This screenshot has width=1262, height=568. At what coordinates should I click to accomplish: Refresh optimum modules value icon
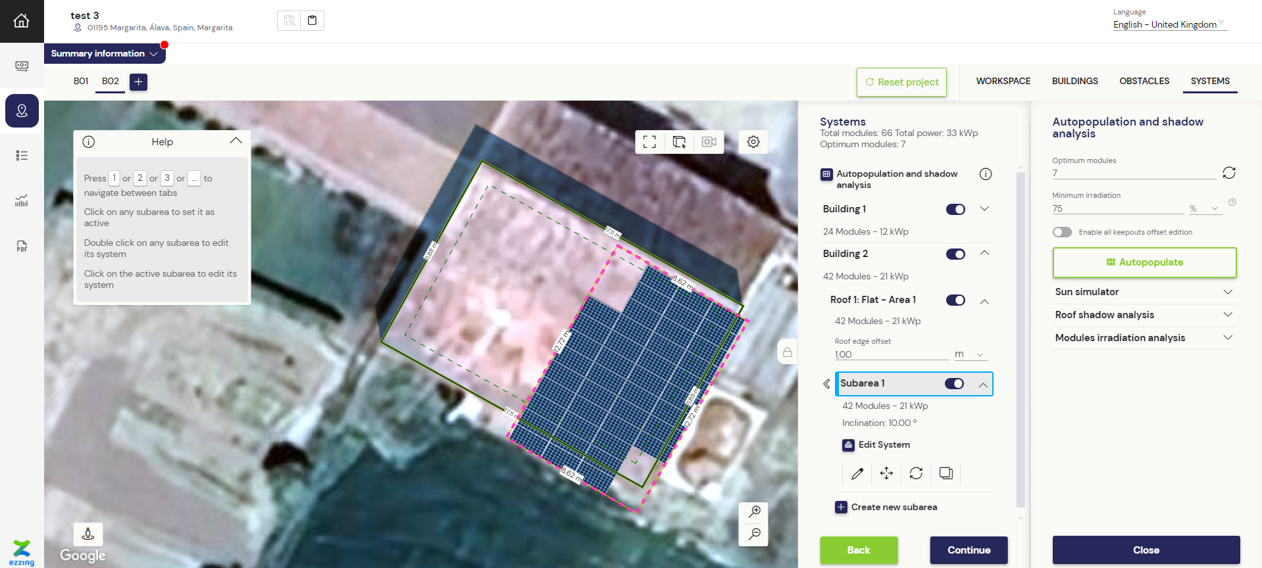pos(1229,172)
